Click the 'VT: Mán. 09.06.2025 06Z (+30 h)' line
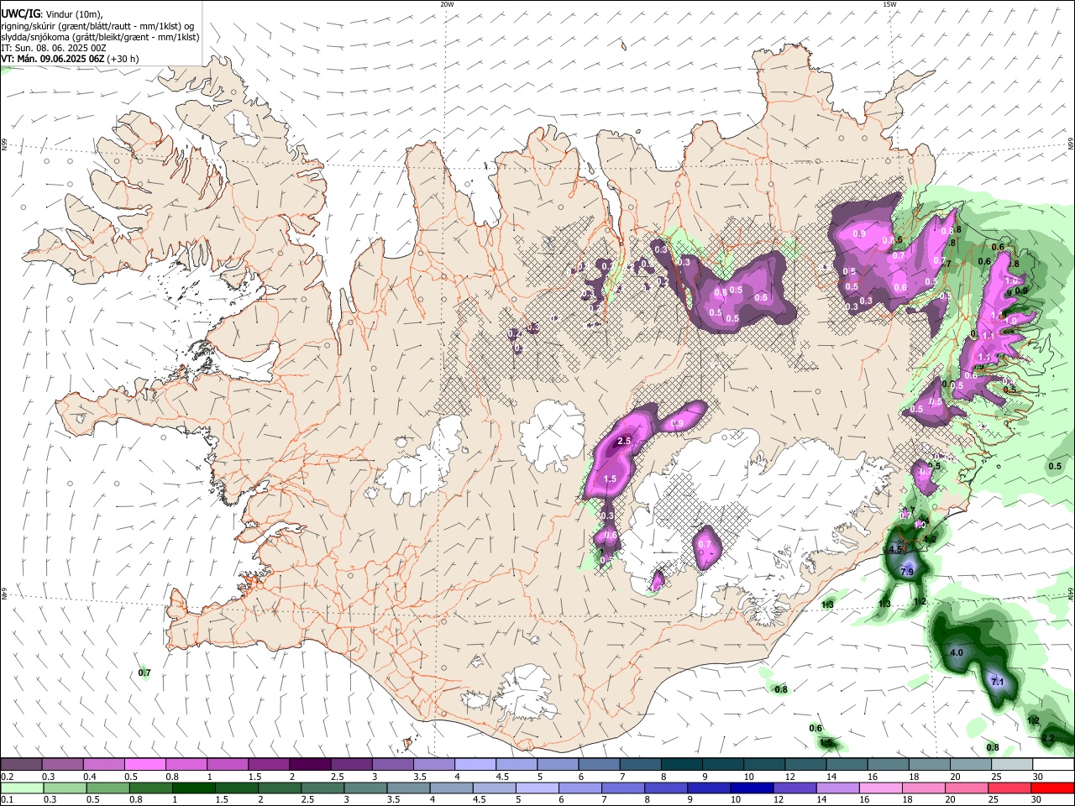 pyautogui.click(x=70, y=59)
